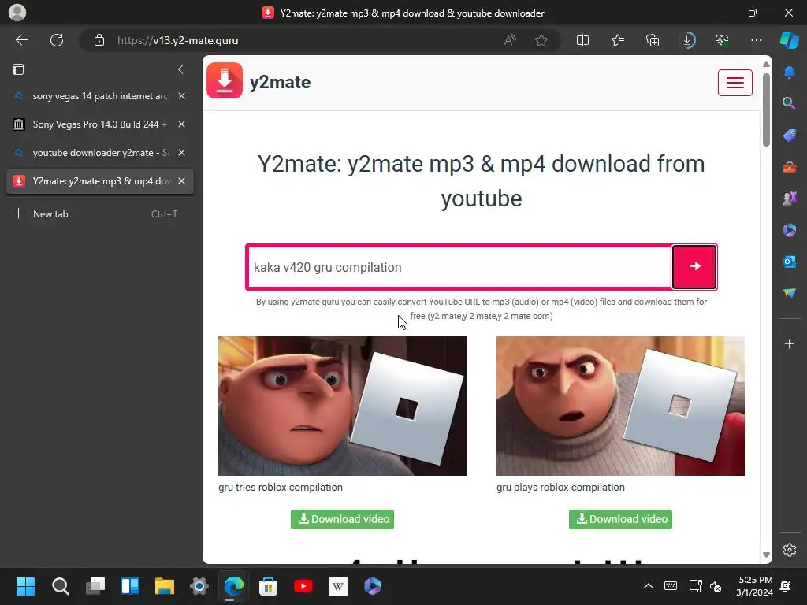Viewport: 807px width, 605px height.
Task: Open taskbar Search
Action: 60,586
